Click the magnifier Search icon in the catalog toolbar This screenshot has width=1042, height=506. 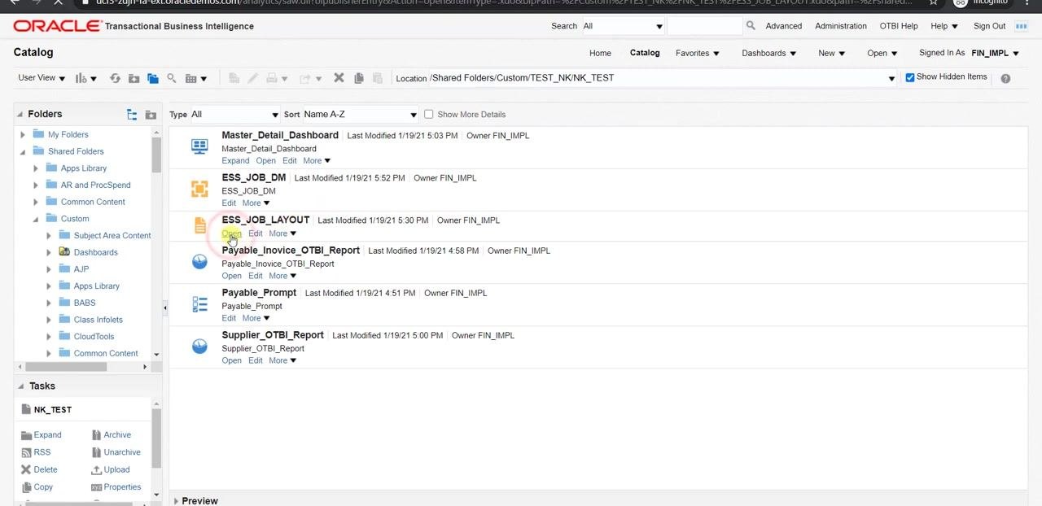tap(172, 78)
